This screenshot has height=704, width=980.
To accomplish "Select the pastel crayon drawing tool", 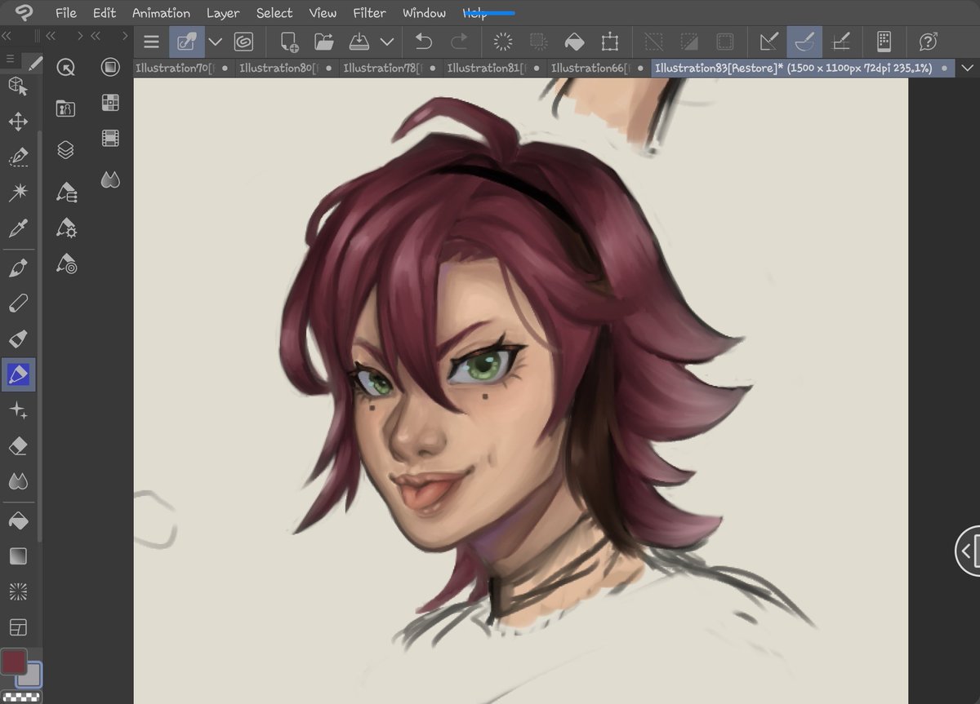I will coord(17,303).
